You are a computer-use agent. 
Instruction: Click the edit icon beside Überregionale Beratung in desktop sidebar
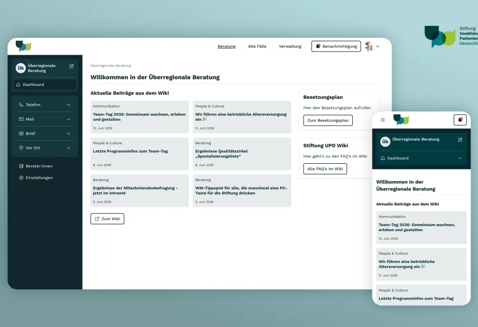pyautogui.click(x=72, y=66)
